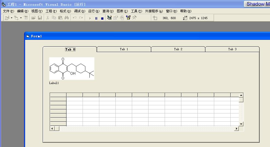Screen dimensions: 270x147
Task: Open the Properties Window icon
Action: [115, 18]
